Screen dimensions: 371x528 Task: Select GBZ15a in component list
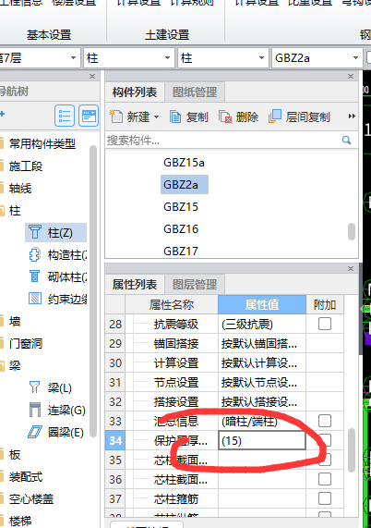tap(184, 163)
